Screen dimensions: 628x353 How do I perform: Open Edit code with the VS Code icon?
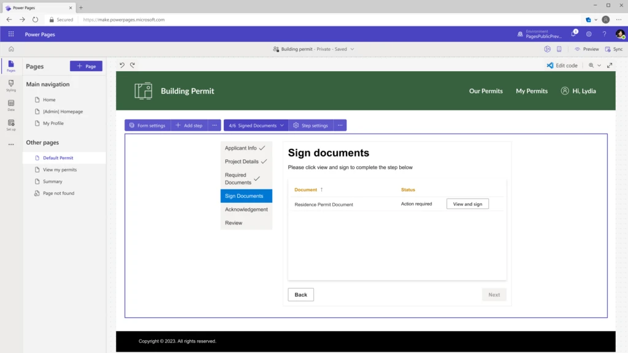coord(551,65)
